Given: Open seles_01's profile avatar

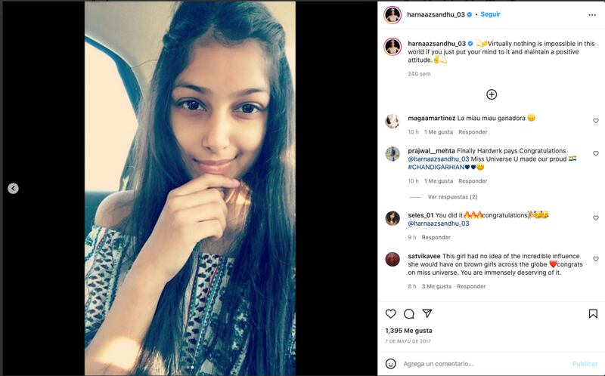Looking at the screenshot, I should pyautogui.click(x=392, y=218).
